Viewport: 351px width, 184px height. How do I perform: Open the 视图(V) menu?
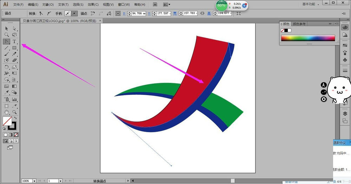click(x=108, y=5)
